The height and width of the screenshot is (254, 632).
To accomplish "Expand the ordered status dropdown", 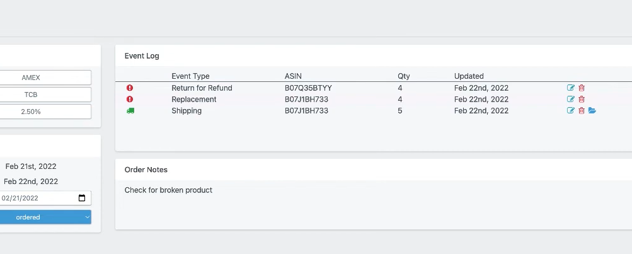I will pyautogui.click(x=87, y=217).
